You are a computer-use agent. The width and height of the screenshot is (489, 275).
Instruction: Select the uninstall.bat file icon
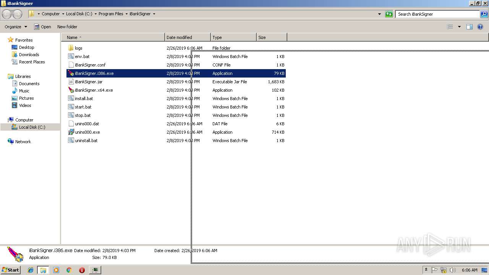[71, 141]
